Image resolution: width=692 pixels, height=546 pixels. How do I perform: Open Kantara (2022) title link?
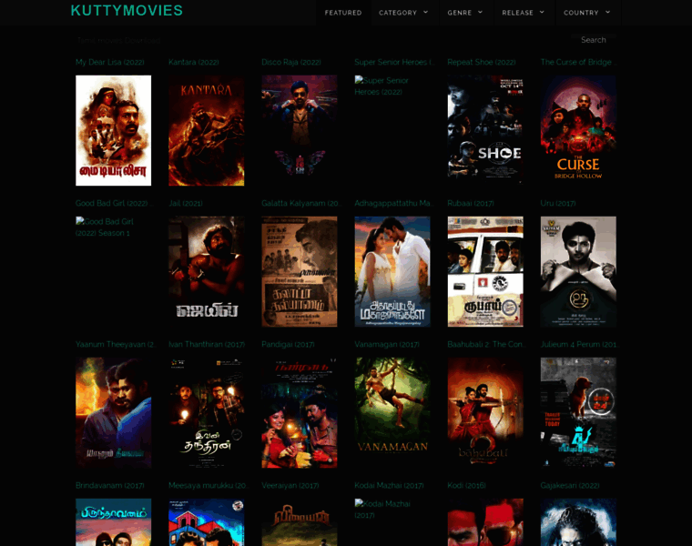click(x=194, y=62)
